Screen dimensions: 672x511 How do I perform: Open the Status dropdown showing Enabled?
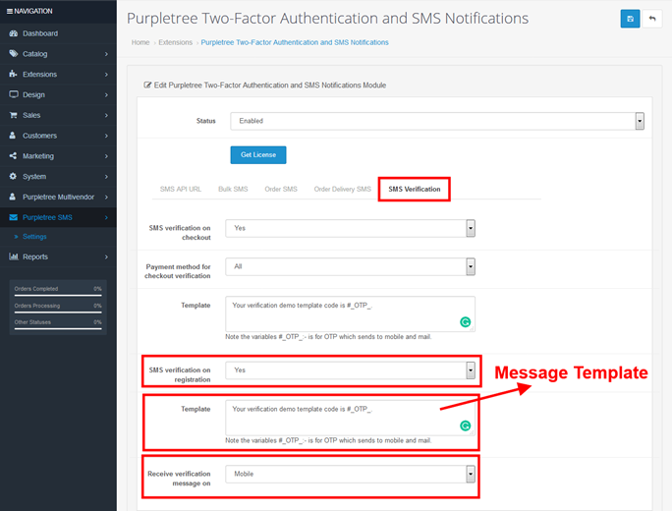(x=437, y=121)
